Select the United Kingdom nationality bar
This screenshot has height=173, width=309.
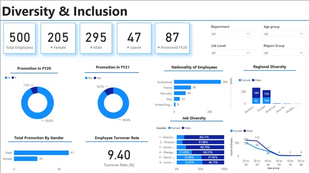175,105
